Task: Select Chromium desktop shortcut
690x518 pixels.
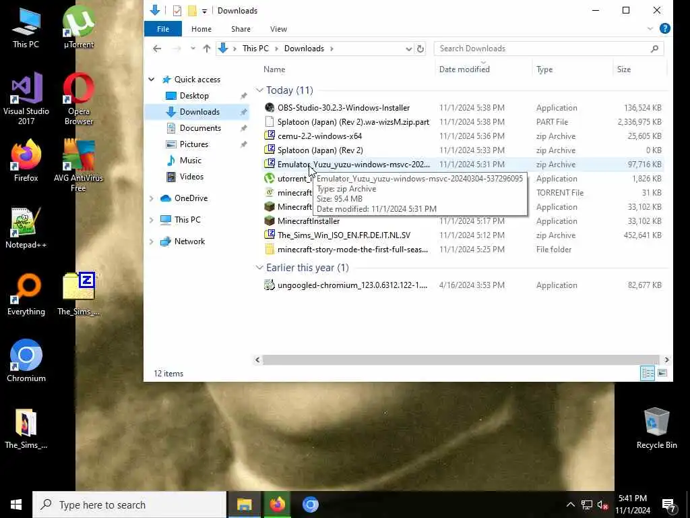Action: coord(26,362)
